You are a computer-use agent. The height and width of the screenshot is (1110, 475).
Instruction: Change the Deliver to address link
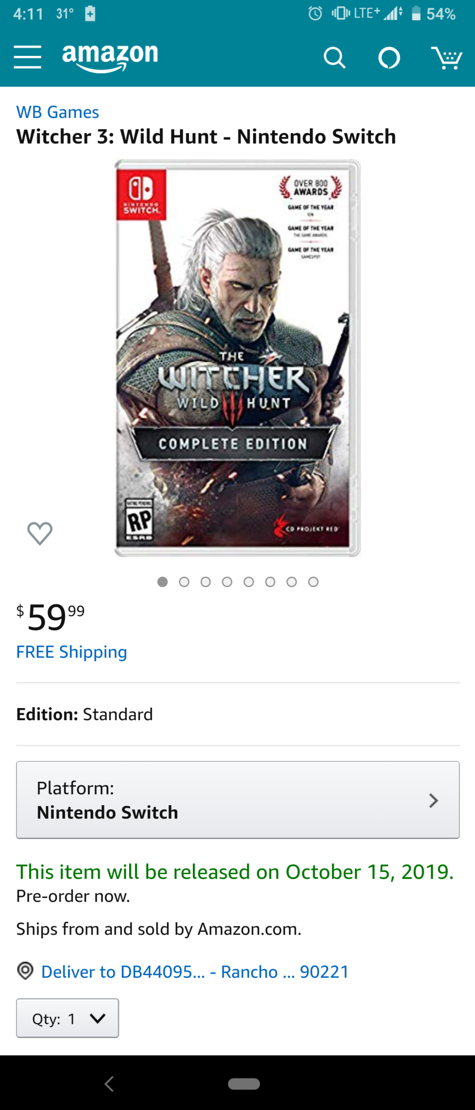click(195, 972)
